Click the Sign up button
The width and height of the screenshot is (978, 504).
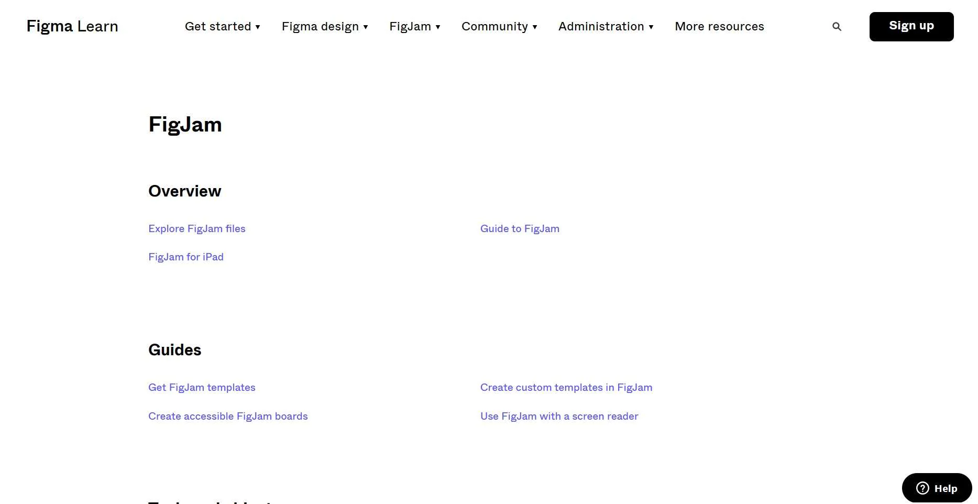(911, 27)
